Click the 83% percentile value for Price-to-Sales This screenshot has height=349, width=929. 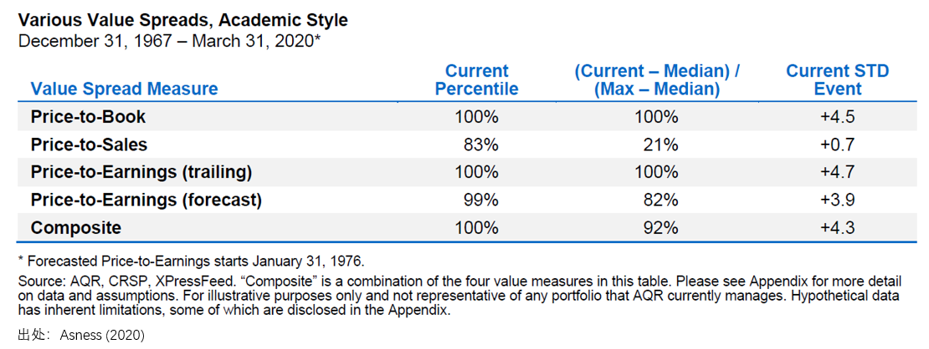(480, 145)
